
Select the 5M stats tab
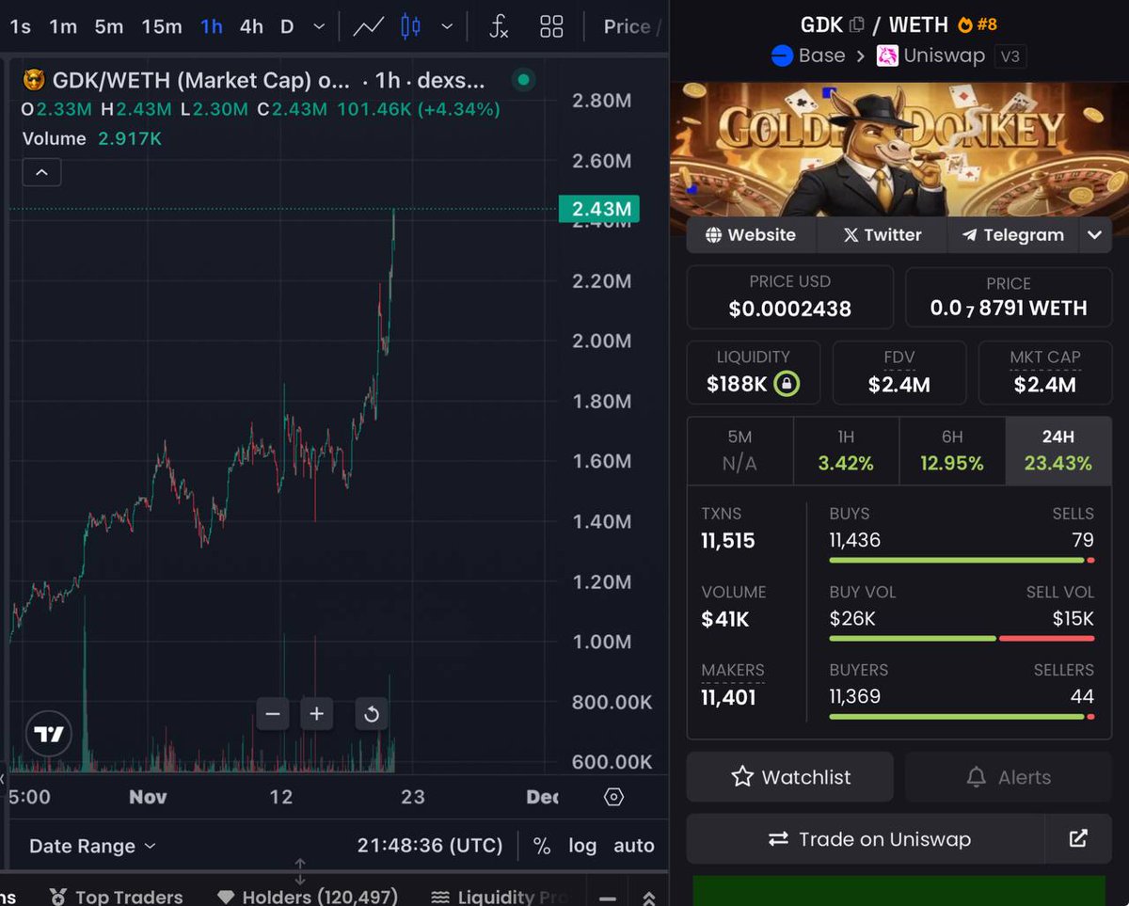739,451
